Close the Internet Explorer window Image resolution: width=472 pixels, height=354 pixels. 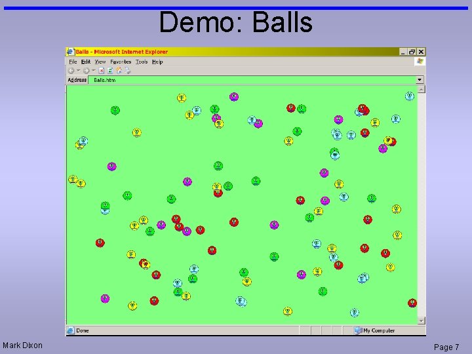(421, 52)
